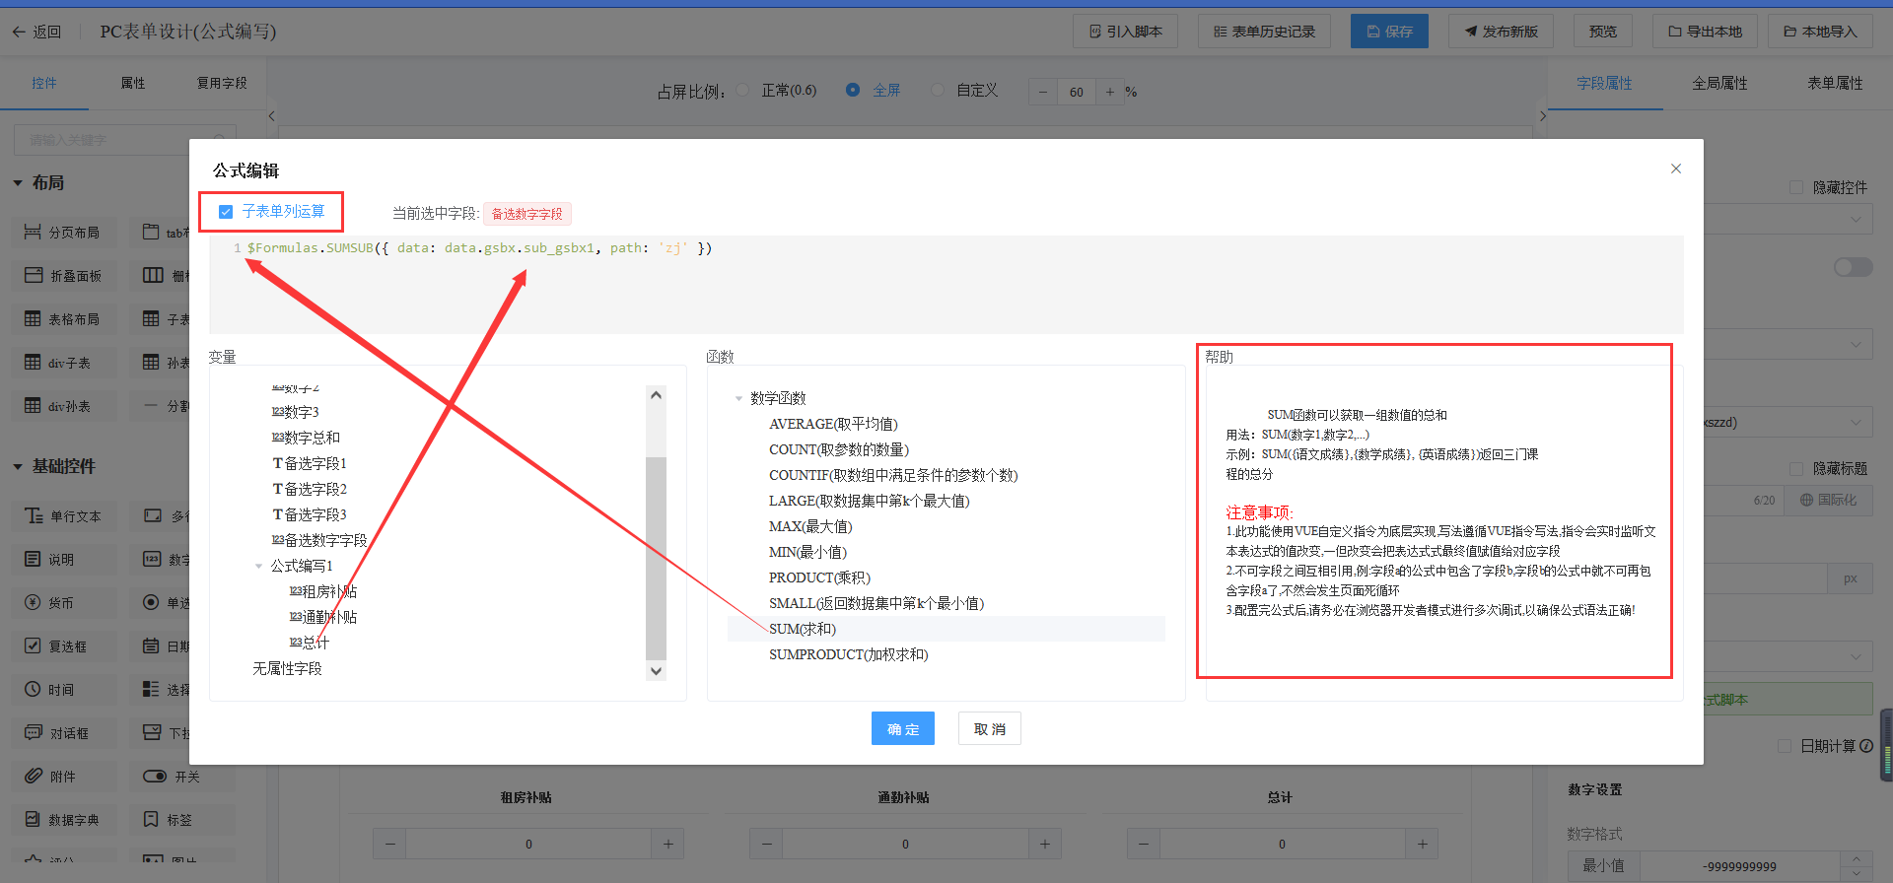Click 国际化 button
This screenshot has width=1893, height=883.
[x=1828, y=500]
